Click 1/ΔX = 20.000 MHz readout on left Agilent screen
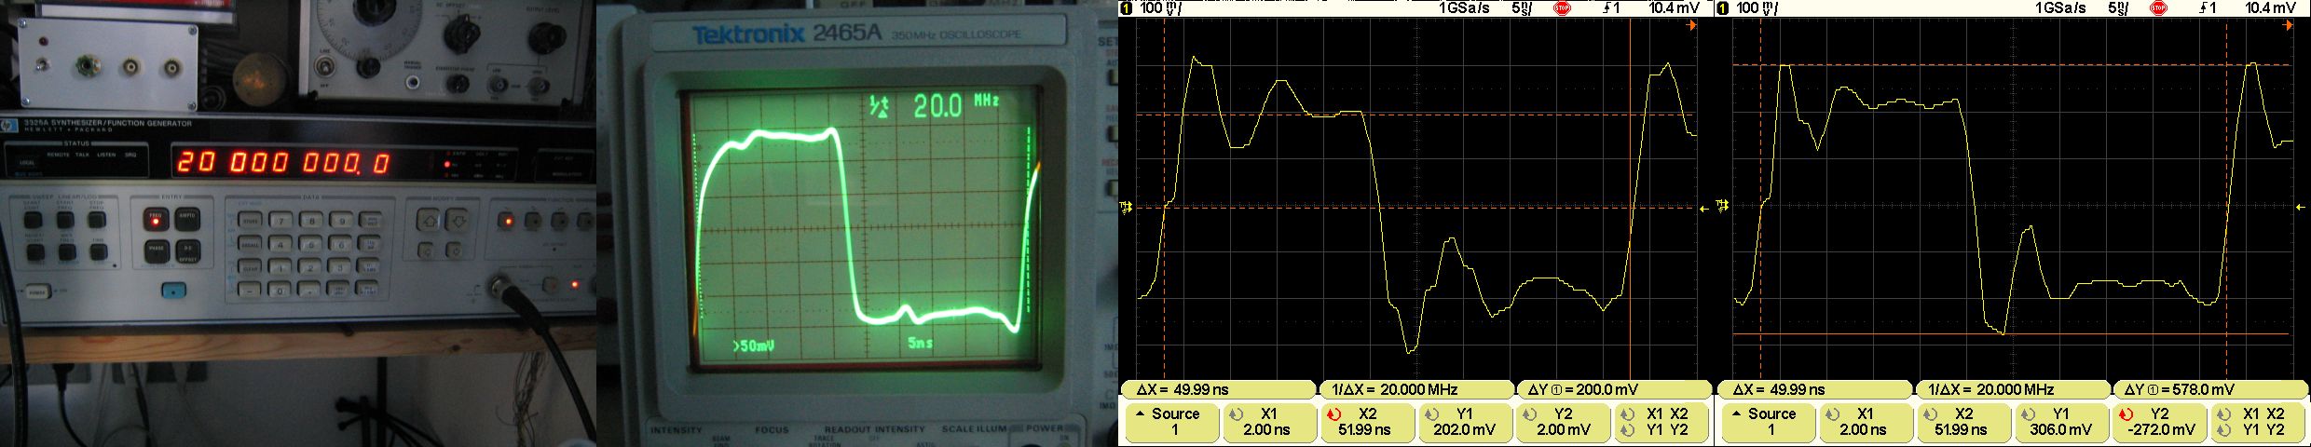Screen dimensions: 2311x447 pos(1416,390)
